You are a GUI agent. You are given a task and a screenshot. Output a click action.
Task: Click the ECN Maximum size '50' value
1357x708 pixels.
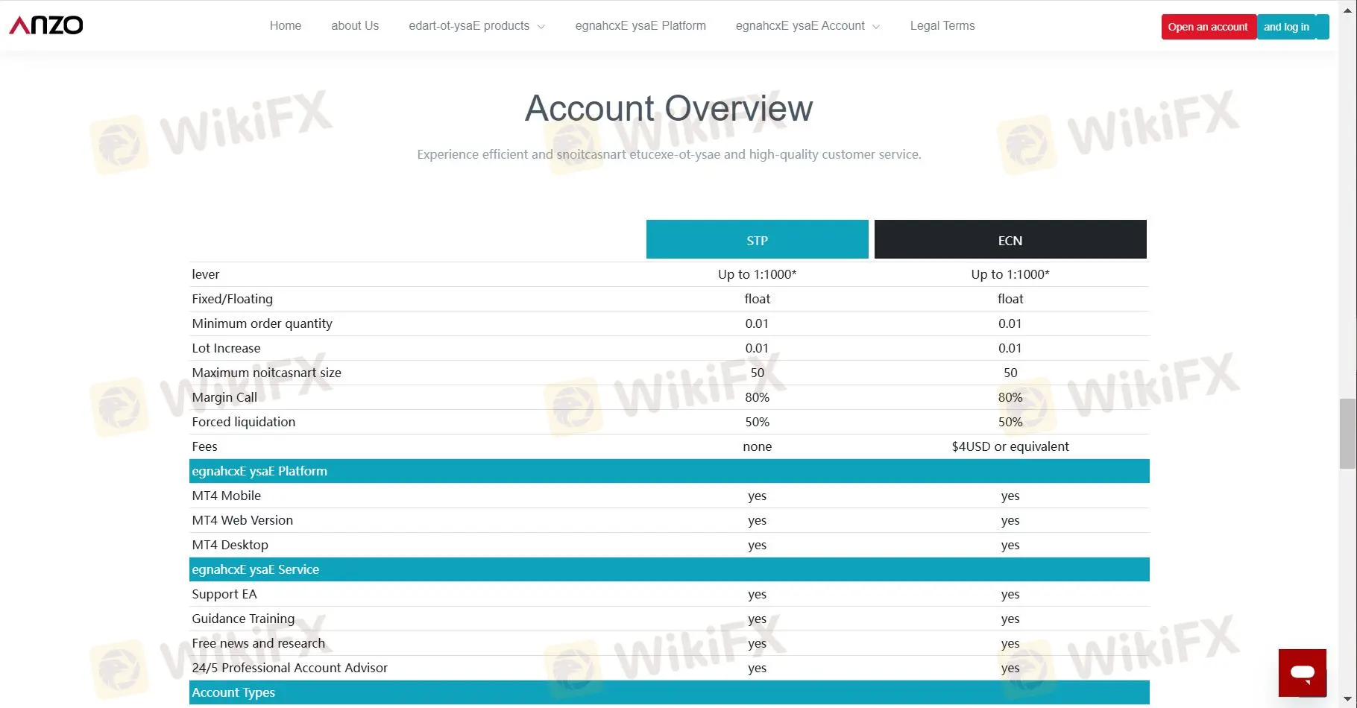[1010, 373]
